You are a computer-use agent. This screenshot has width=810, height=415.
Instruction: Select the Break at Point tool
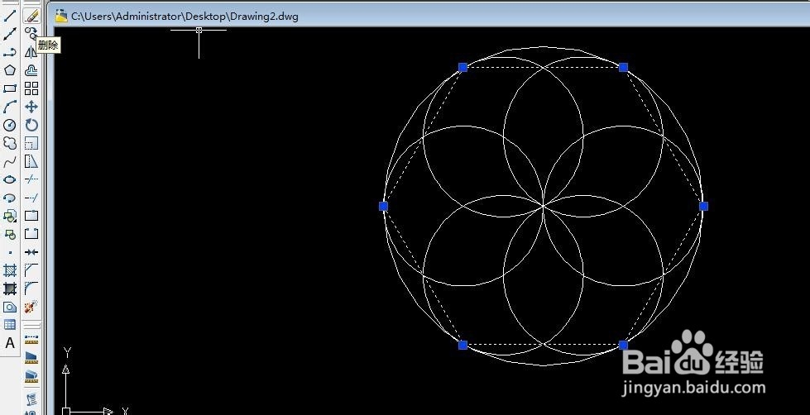point(31,216)
